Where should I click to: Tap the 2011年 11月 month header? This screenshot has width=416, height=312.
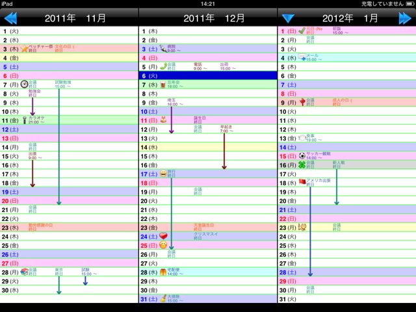[75, 18]
